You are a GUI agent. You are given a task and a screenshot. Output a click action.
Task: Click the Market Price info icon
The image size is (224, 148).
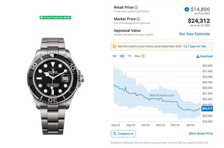tap(138, 19)
